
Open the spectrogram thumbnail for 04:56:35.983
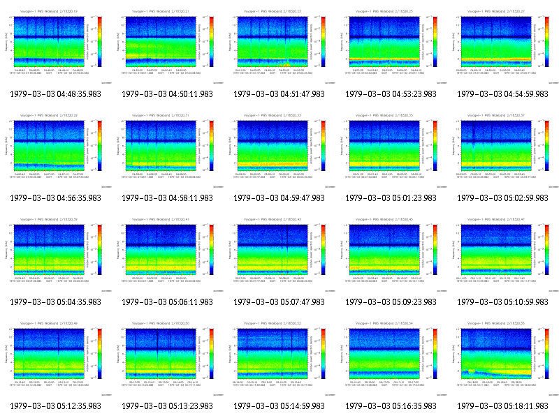56,150
